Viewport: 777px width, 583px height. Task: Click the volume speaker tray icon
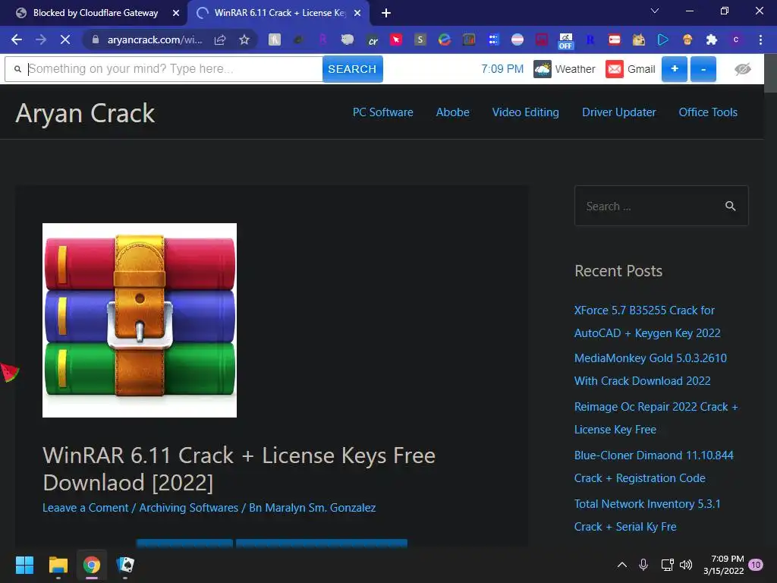(x=686, y=565)
